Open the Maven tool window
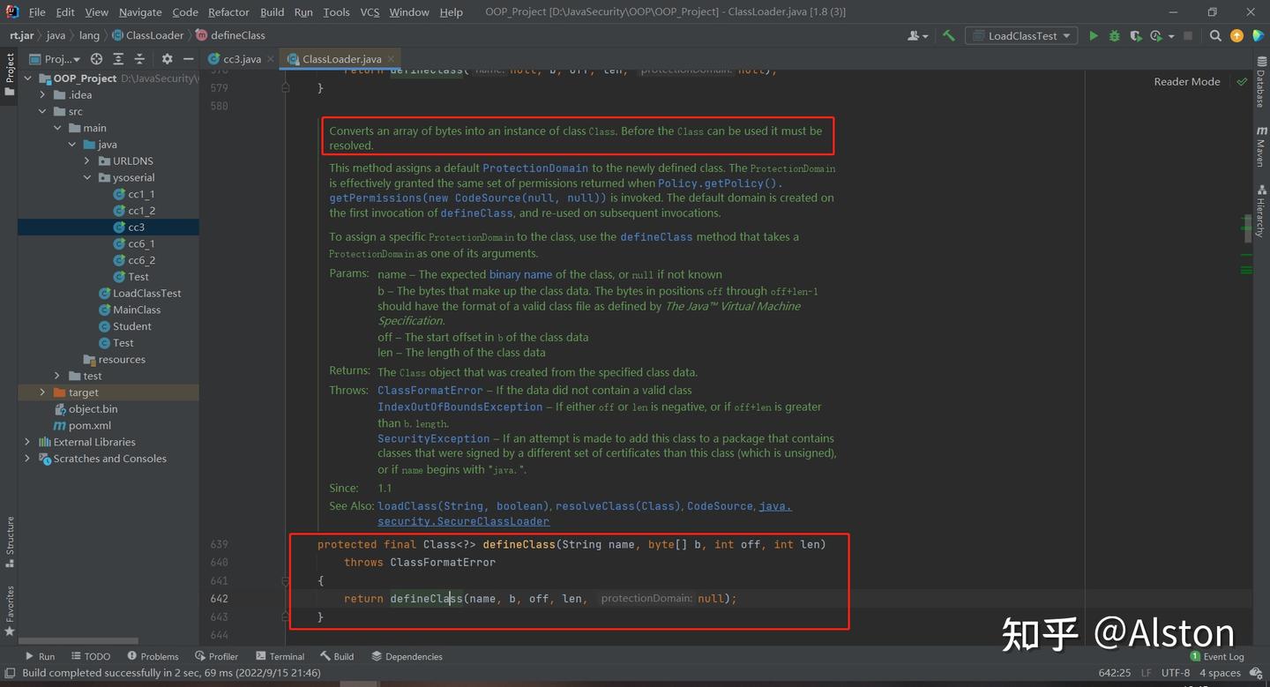This screenshot has width=1270, height=687. click(1261, 146)
